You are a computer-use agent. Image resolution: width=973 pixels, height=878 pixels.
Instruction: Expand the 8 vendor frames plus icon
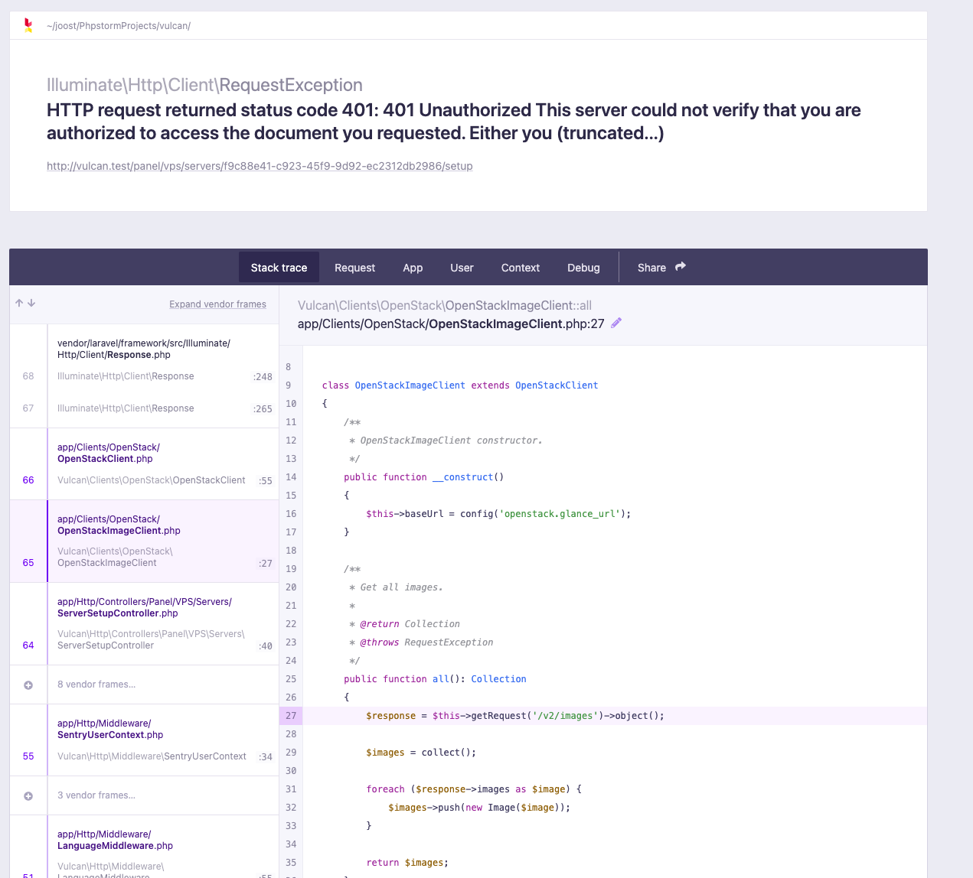pyautogui.click(x=28, y=685)
